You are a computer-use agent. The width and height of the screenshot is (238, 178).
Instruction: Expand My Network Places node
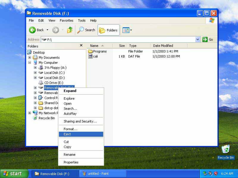click(30, 113)
